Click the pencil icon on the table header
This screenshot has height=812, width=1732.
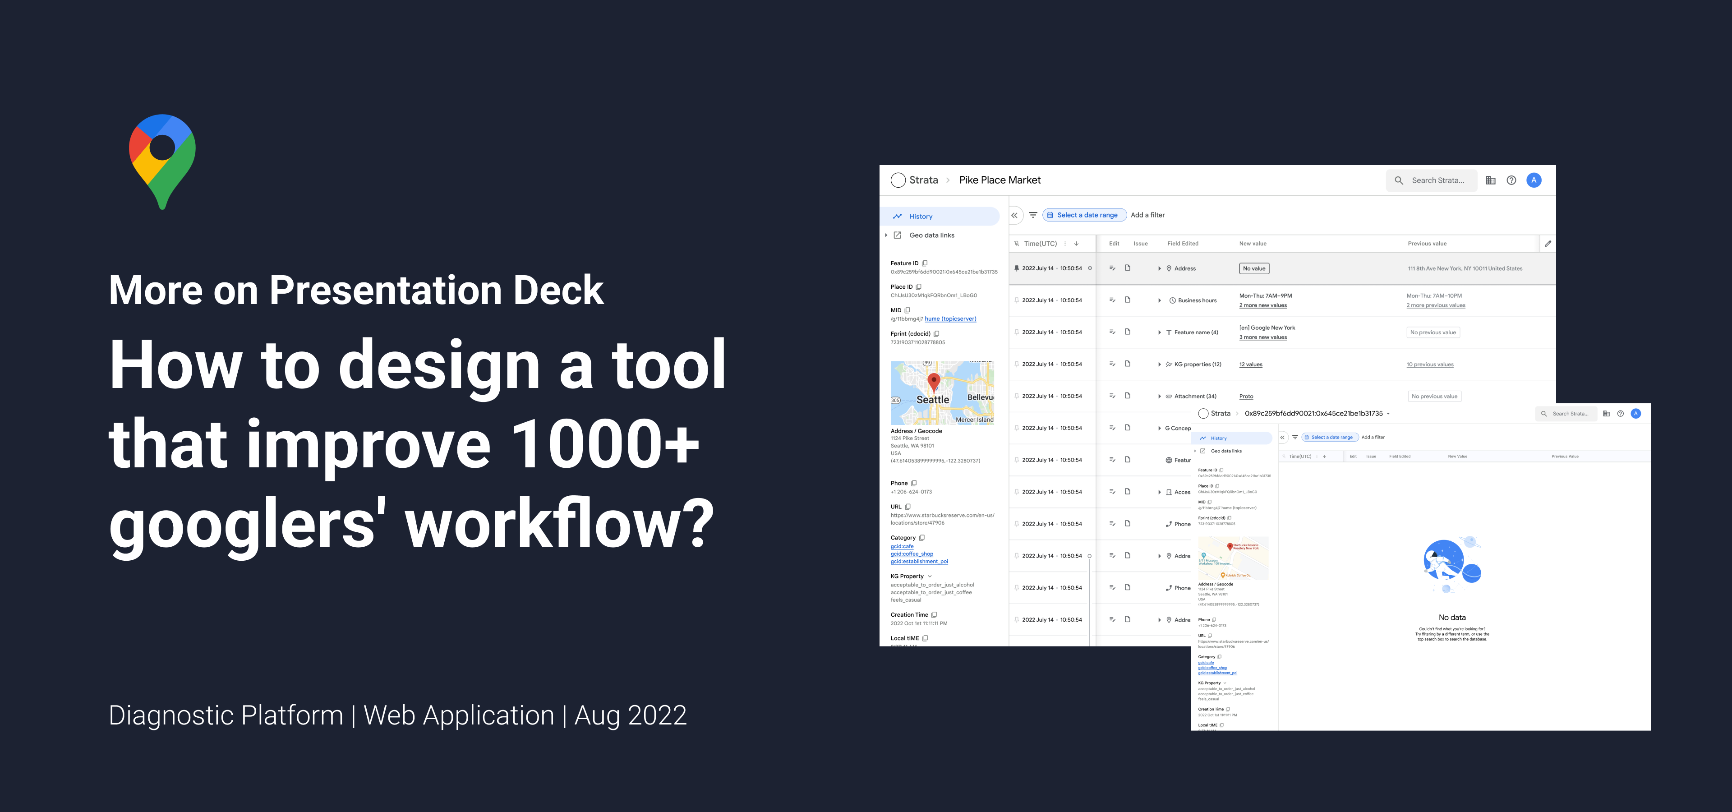coord(1548,243)
